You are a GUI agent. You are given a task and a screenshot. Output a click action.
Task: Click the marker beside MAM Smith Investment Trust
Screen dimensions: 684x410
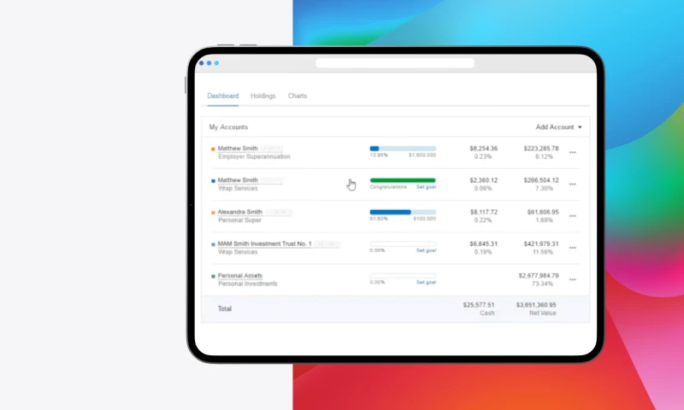click(213, 244)
